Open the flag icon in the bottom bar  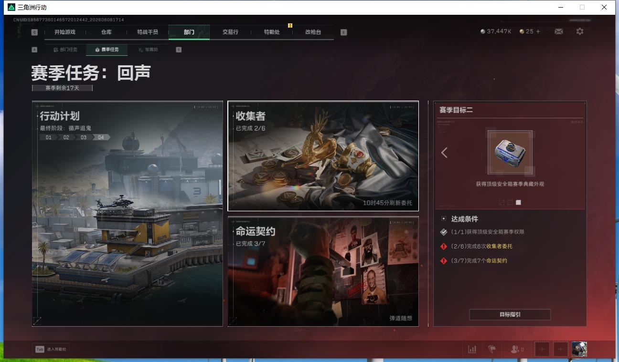[x=492, y=349]
